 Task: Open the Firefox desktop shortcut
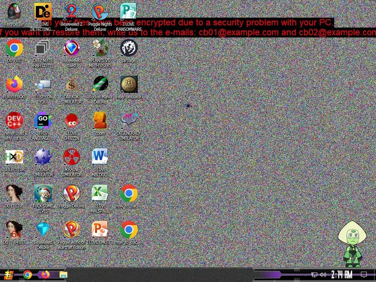pyautogui.click(x=14, y=84)
